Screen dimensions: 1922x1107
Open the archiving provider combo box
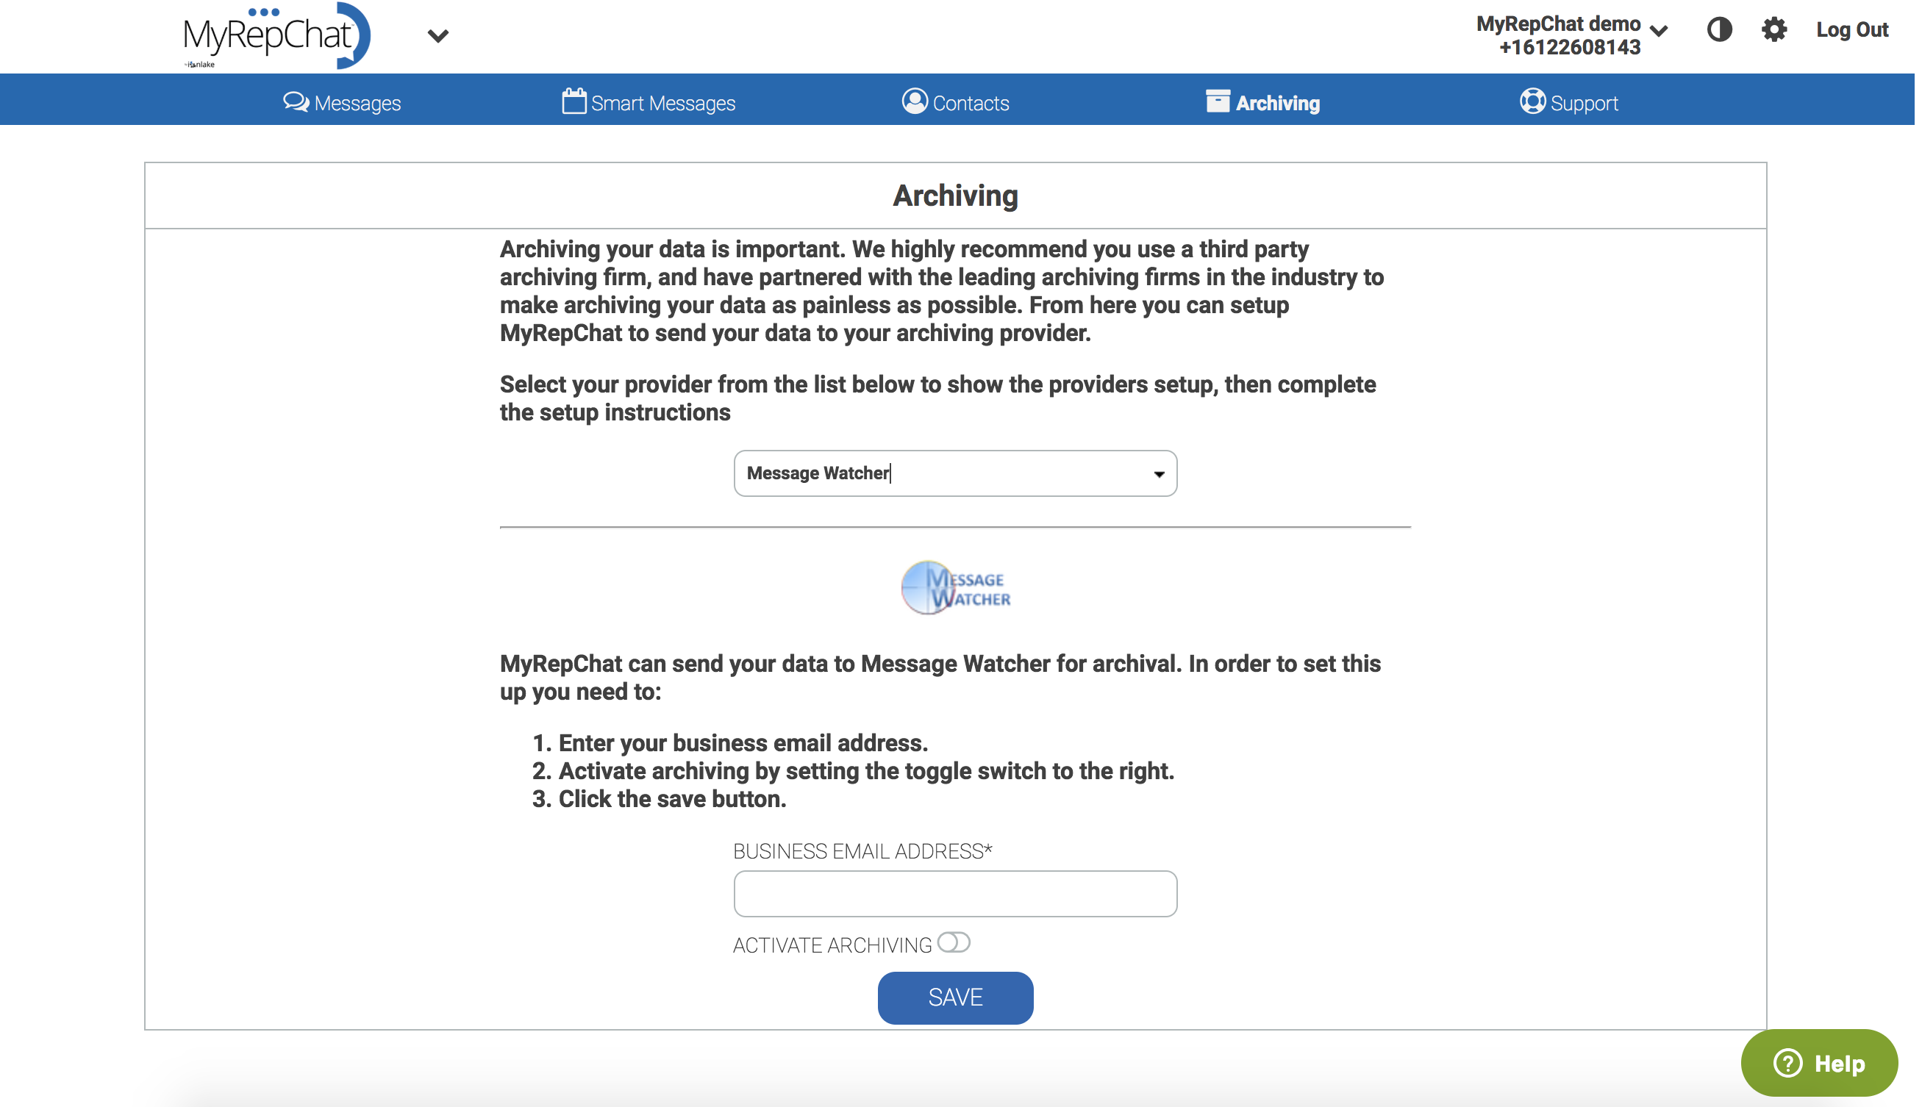coord(955,473)
